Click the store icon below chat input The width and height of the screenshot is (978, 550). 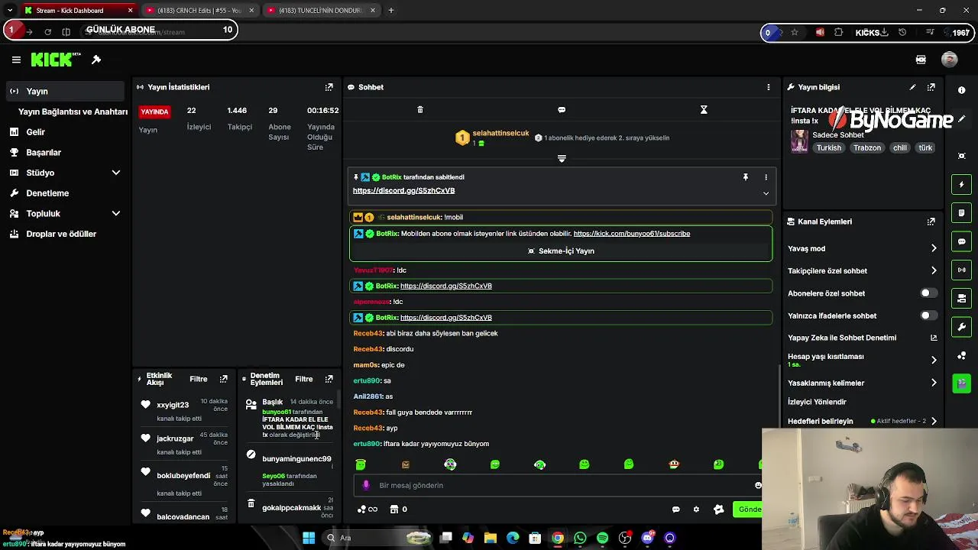pyautogui.click(x=394, y=510)
